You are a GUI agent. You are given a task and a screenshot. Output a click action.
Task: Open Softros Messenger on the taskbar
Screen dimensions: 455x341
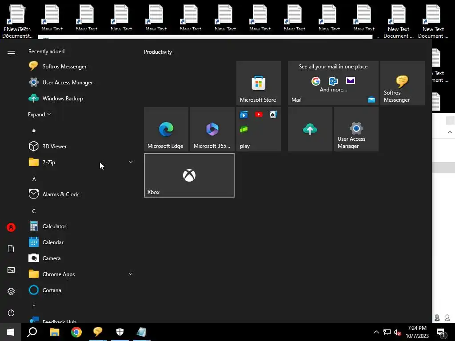[98, 332]
